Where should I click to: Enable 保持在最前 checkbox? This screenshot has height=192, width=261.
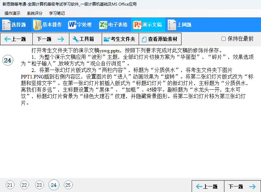coord(224,39)
